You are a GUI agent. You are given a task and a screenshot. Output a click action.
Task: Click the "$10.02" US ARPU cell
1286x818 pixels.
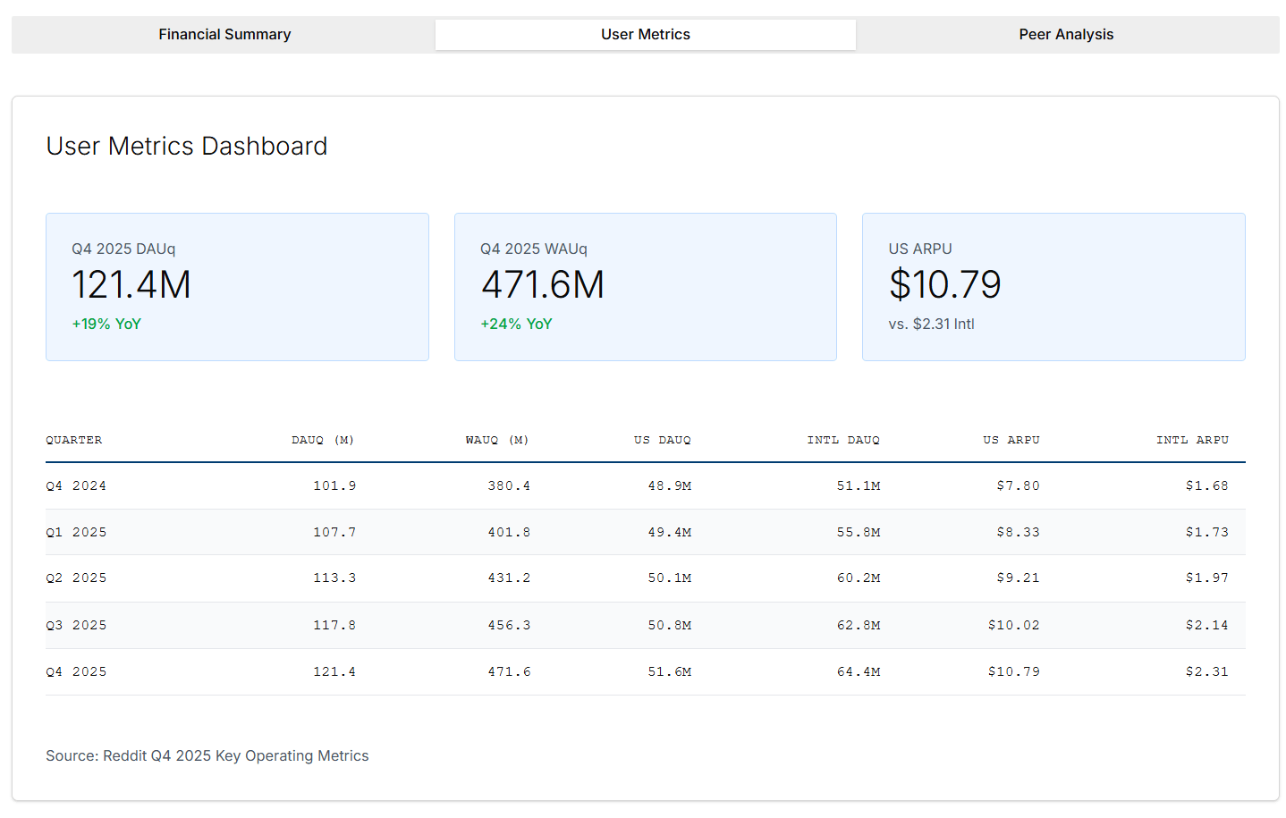point(1014,626)
